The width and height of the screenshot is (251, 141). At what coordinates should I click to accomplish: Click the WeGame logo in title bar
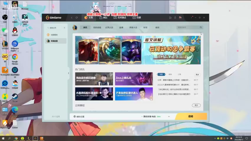click(x=54, y=18)
